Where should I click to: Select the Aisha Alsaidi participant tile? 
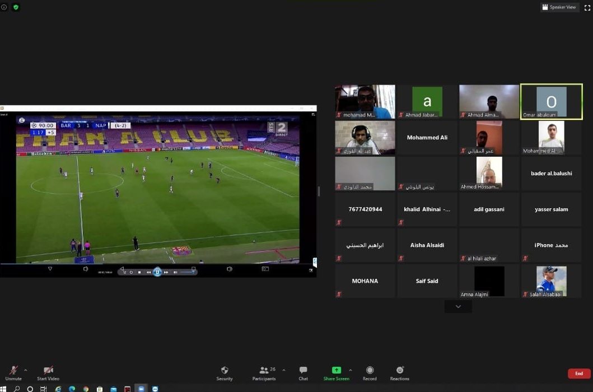click(427, 245)
